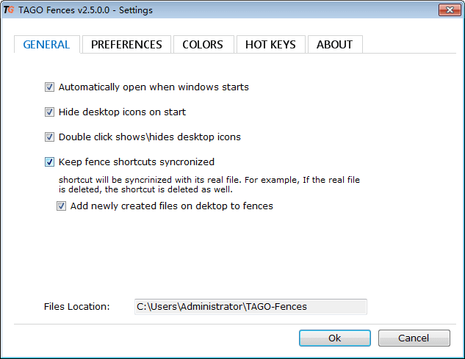Cancel the settings dialog

click(414, 338)
